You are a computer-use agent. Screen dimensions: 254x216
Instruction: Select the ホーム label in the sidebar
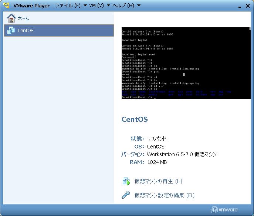pos(23,18)
